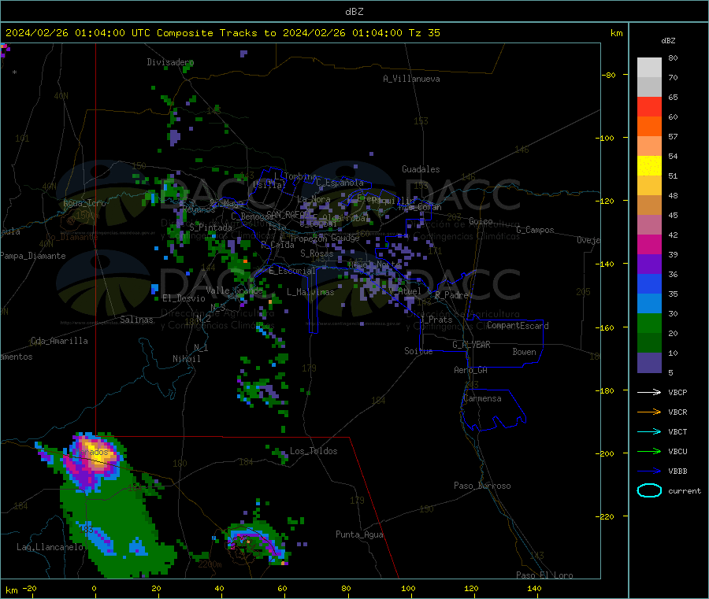
Task: Click the 'Aero_GA' map label
Action: [x=471, y=370]
